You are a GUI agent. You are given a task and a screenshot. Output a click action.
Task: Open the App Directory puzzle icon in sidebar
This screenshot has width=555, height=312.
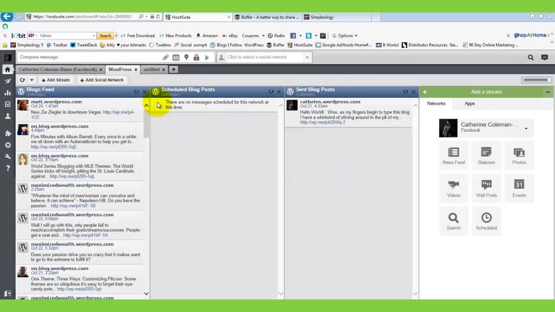pos(7,133)
